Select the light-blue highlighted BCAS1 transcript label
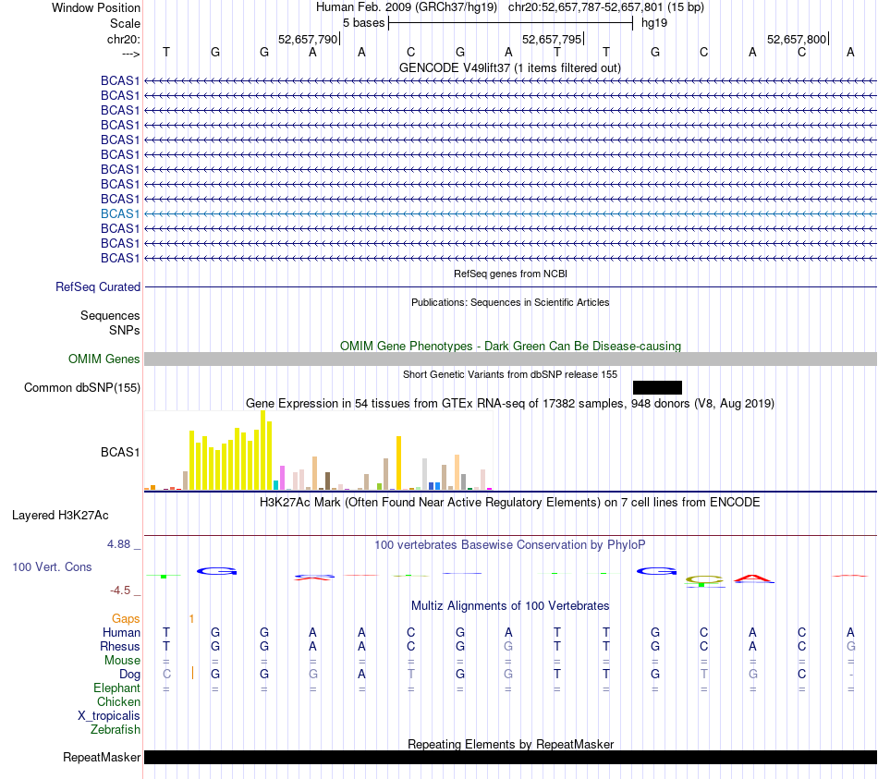The width and height of the screenshot is (878, 779). pyautogui.click(x=120, y=214)
